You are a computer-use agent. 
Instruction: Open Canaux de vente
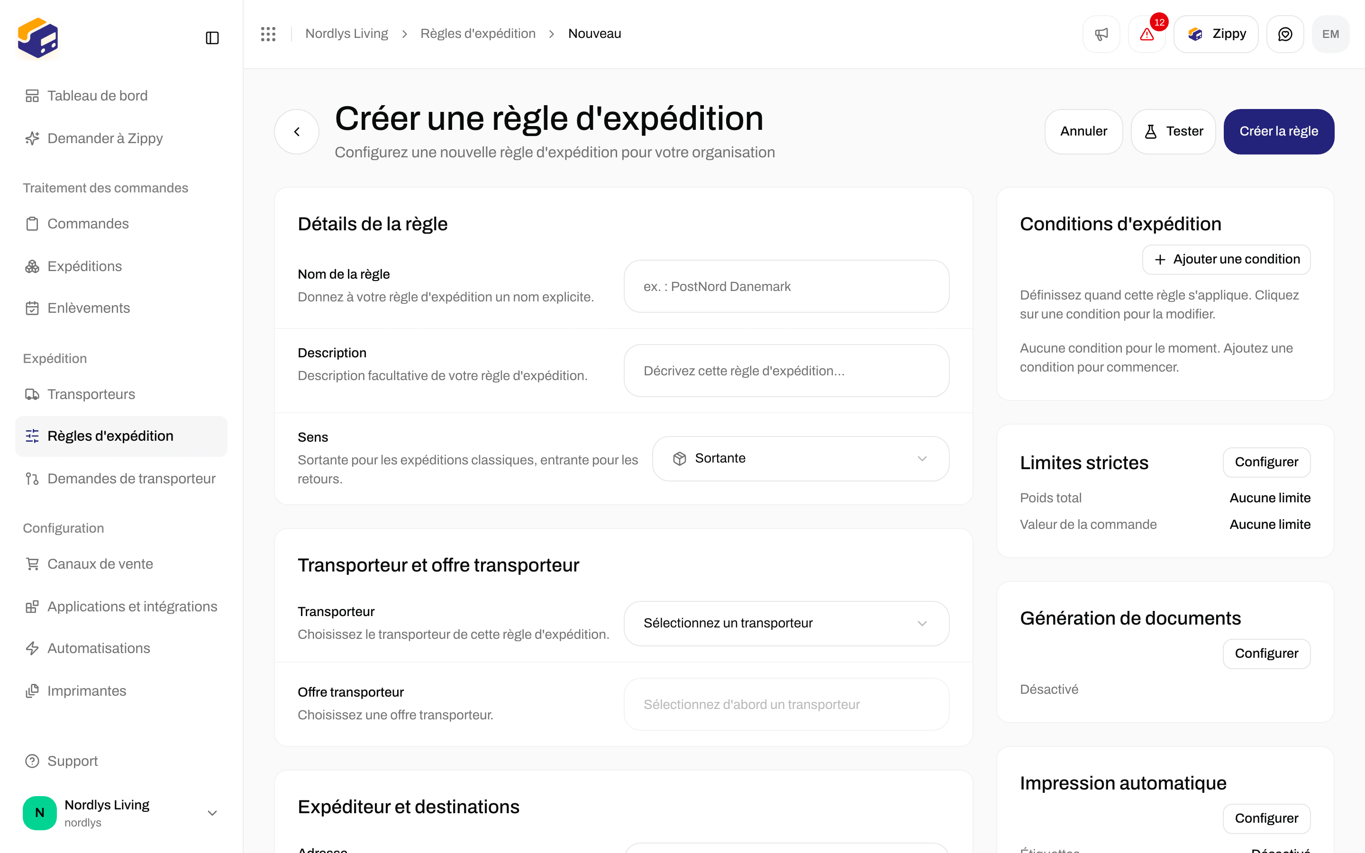pyautogui.click(x=121, y=564)
